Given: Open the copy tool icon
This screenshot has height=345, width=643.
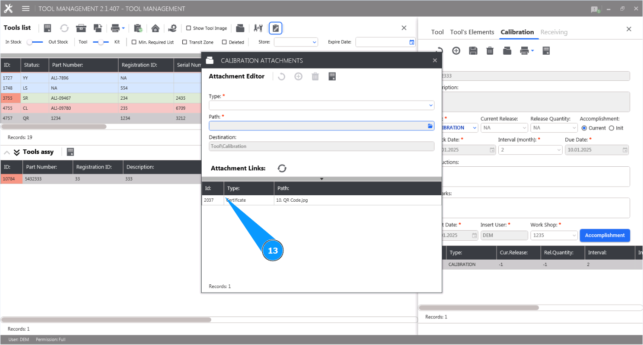Looking at the screenshot, I should (97, 28).
